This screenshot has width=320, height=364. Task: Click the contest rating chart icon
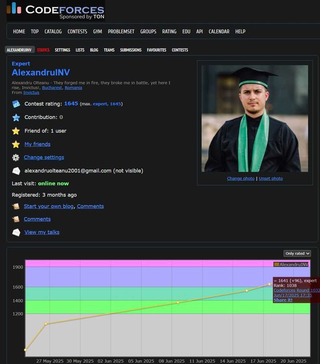point(16,104)
